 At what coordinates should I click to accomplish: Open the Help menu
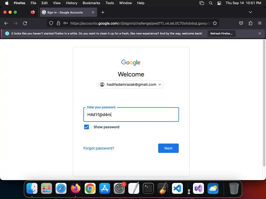tap(141, 3)
